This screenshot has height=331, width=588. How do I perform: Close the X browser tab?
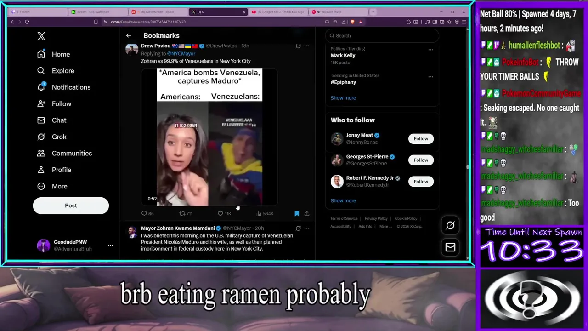[x=244, y=12]
